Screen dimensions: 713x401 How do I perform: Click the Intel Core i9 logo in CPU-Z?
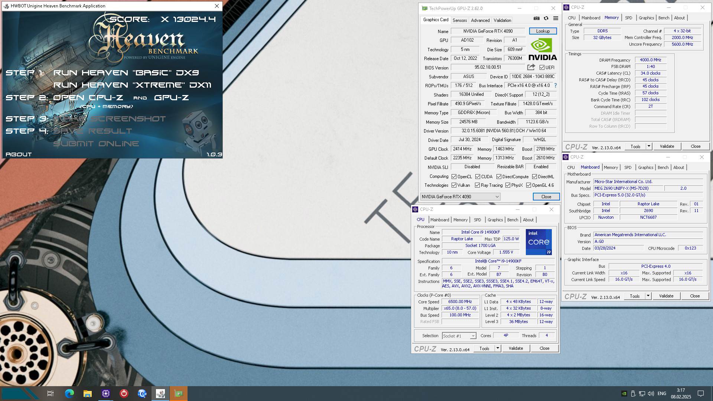539,242
